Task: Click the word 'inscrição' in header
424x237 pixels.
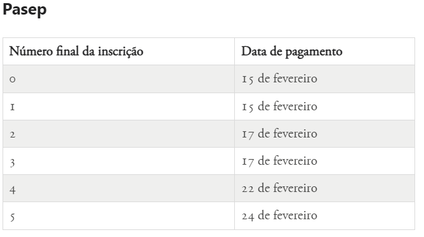Action: (x=121, y=51)
